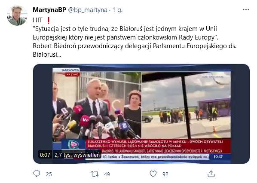
Task: Open MartynaBP profile picture
Action: (17, 15)
